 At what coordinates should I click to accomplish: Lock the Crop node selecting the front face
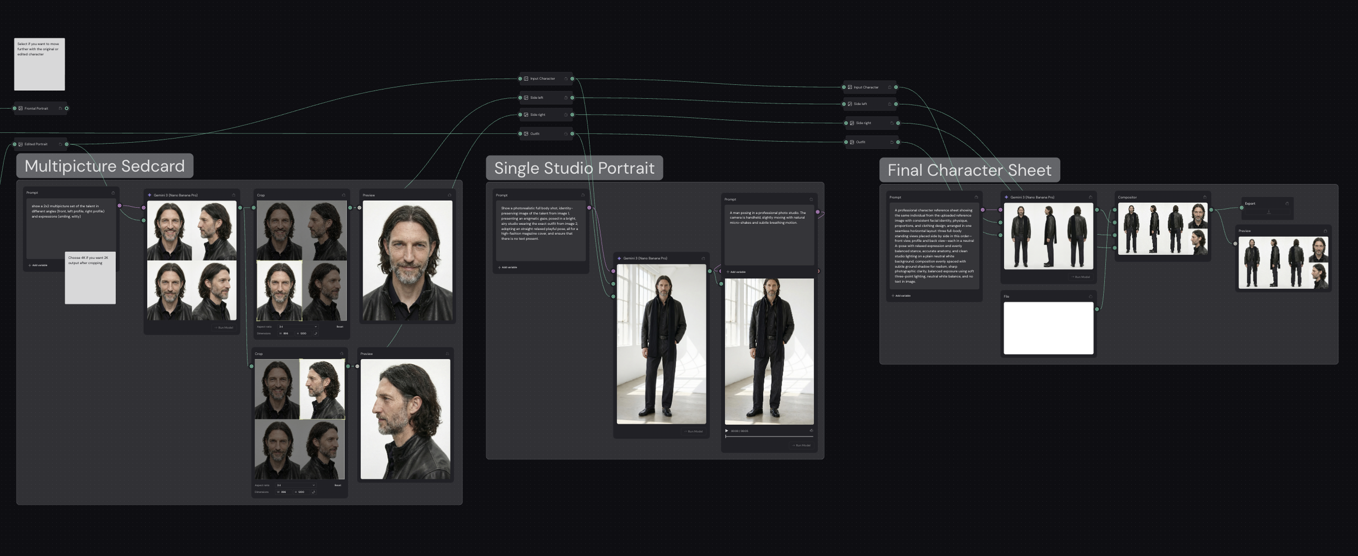pyautogui.click(x=343, y=195)
